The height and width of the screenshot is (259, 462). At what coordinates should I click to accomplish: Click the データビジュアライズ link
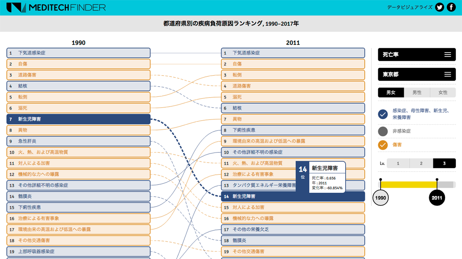(x=410, y=7)
